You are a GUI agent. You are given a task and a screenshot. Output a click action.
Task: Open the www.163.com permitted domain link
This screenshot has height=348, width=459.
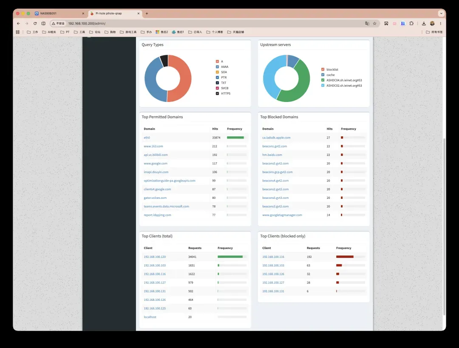click(153, 146)
